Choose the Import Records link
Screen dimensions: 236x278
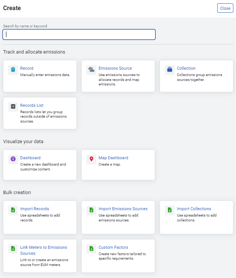click(34, 209)
